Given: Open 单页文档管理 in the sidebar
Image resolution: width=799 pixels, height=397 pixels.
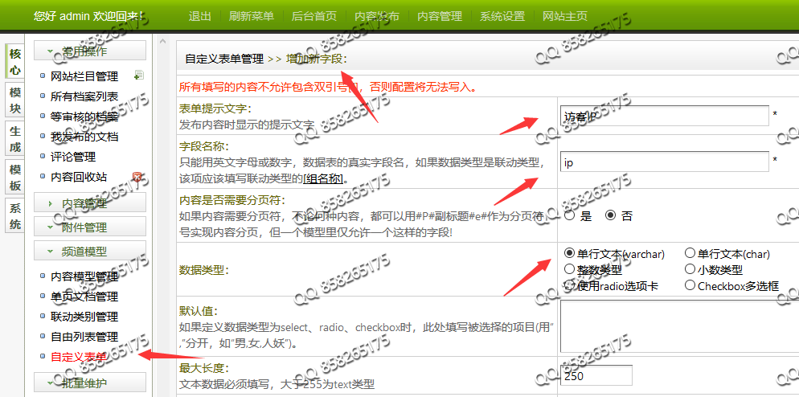Looking at the screenshot, I should 84,297.
